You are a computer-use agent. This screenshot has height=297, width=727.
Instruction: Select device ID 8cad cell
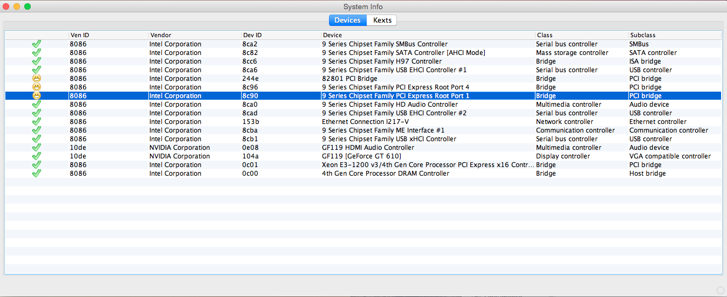(250, 113)
